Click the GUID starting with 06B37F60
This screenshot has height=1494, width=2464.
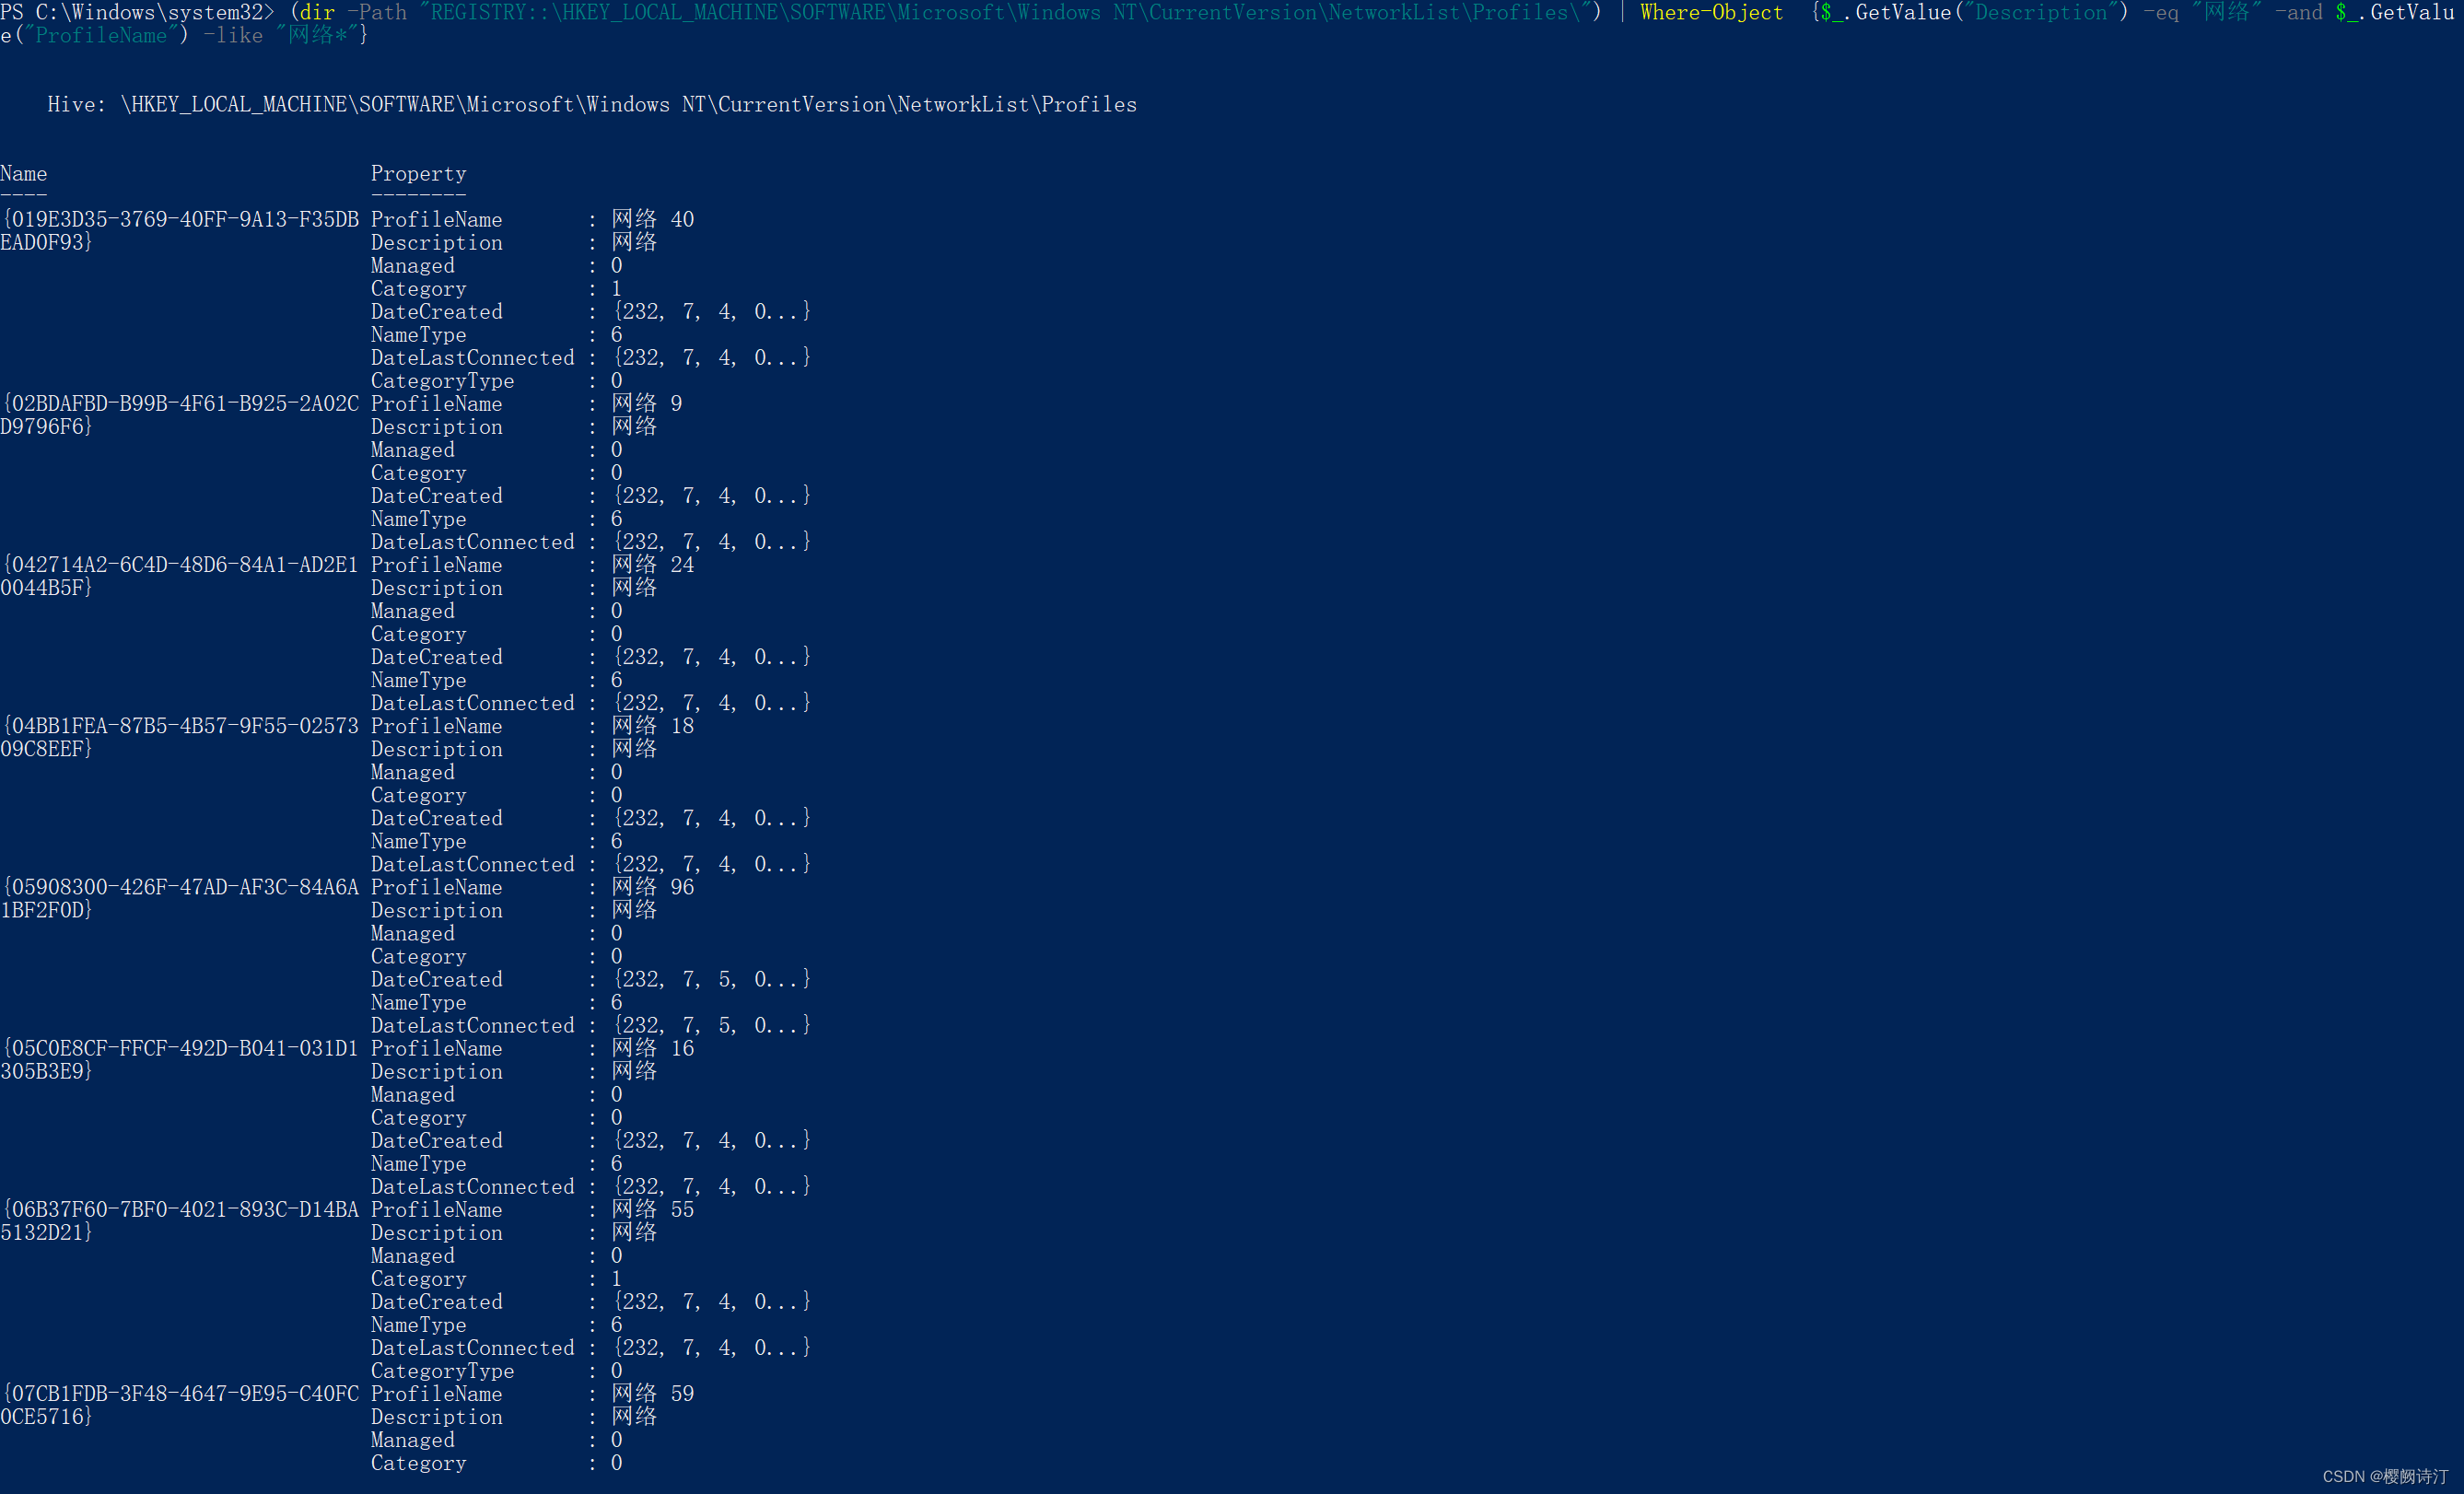[x=180, y=1210]
